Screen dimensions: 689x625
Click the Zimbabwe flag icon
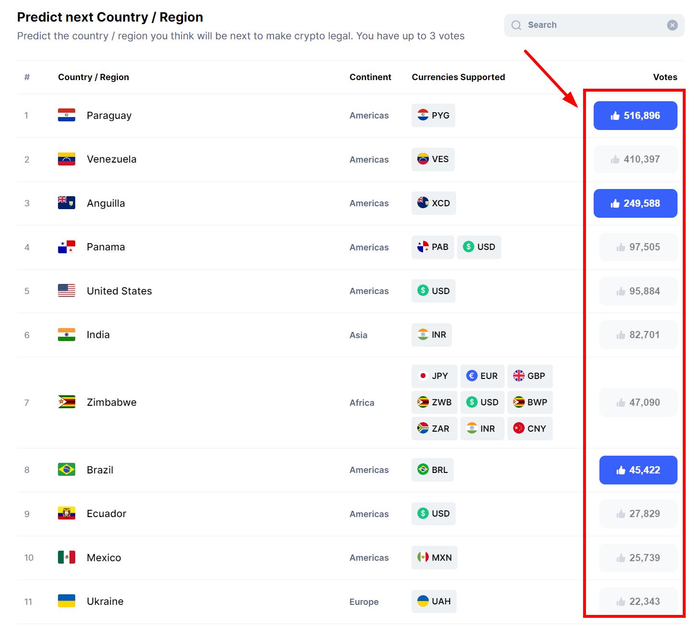(x=67, y=402)
